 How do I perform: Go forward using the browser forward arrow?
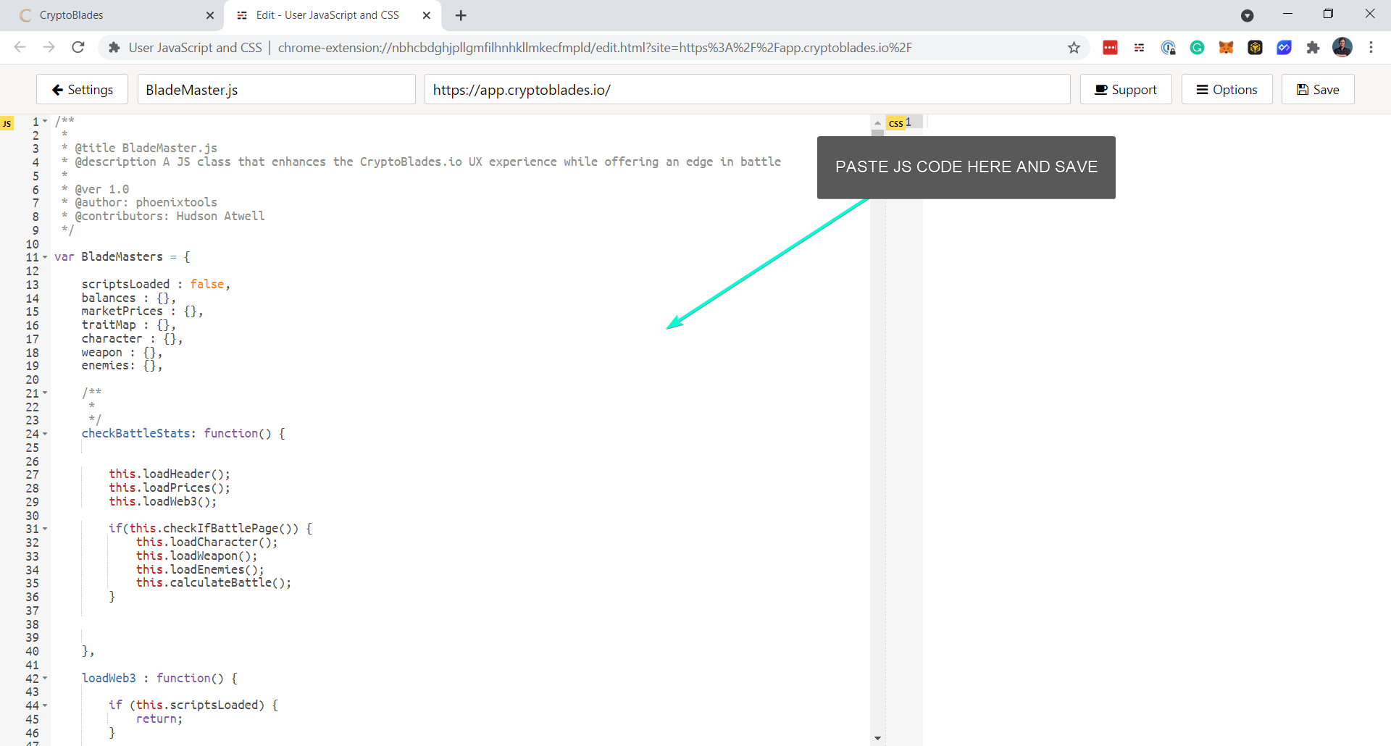pyautogui.click(x=49, y=48)
